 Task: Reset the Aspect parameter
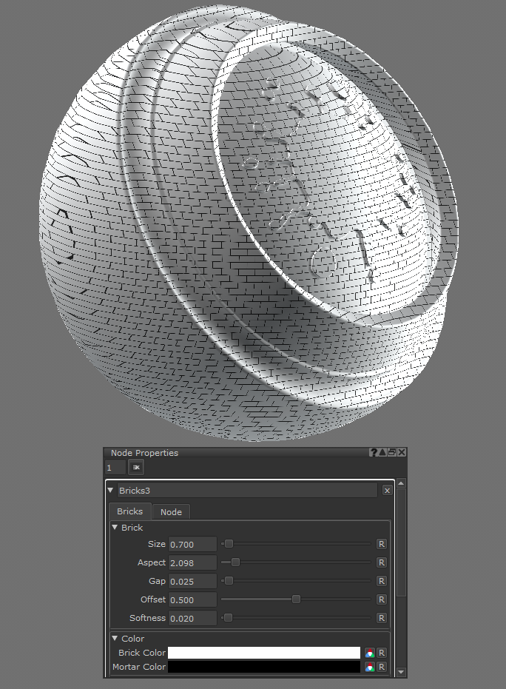(x=382, y=562)
